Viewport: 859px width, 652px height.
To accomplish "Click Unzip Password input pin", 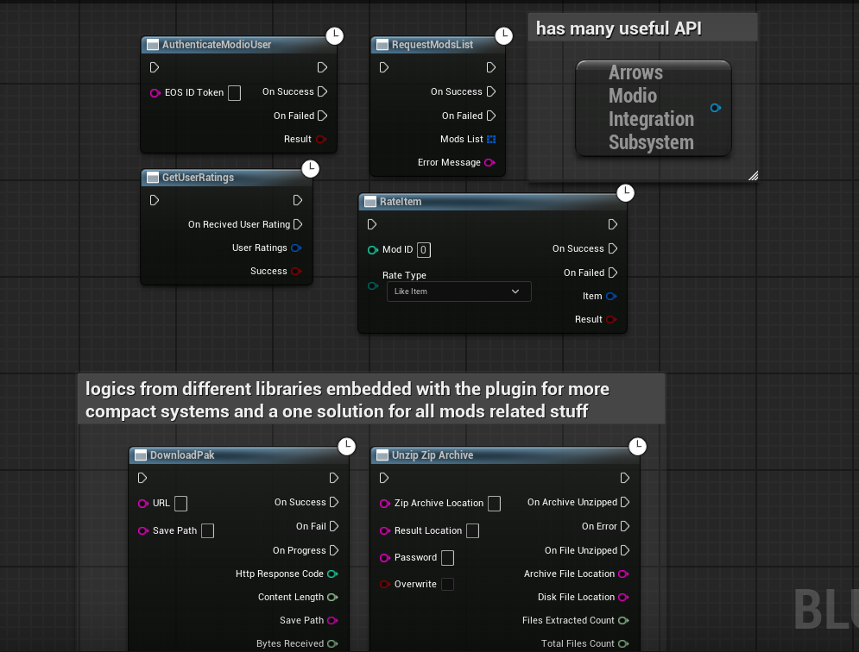I will (384, 558).
